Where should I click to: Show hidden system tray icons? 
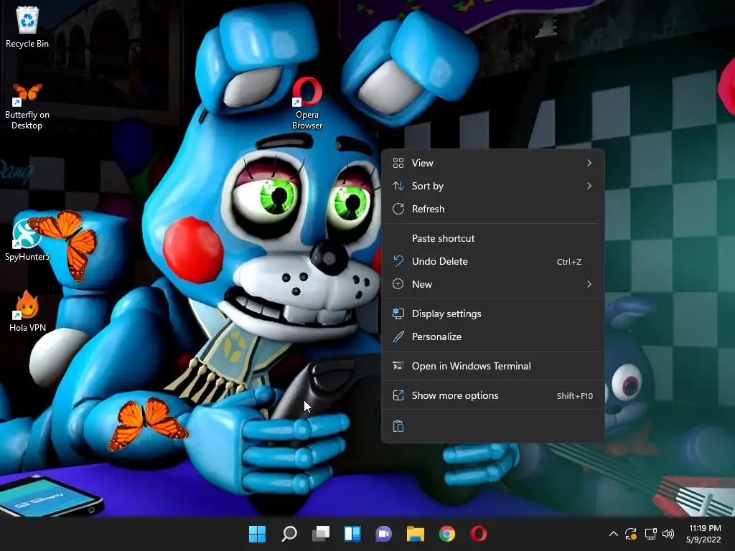(613, 534)
